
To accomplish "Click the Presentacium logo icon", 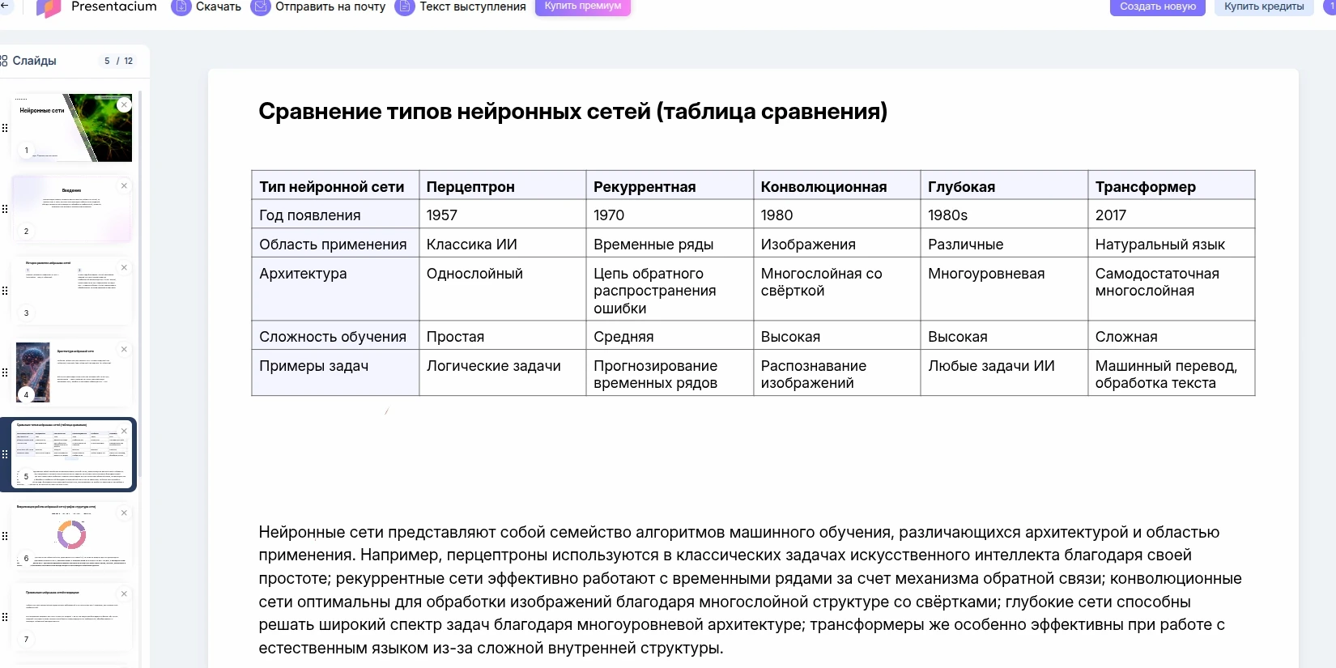I will pos(49,7).
